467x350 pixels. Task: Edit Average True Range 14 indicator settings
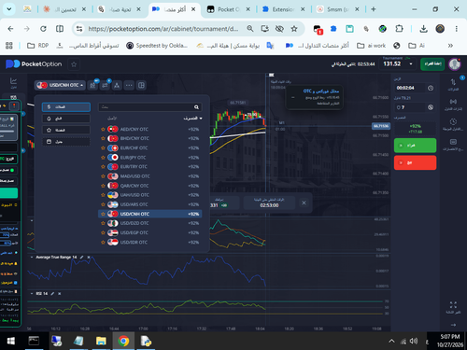click(81, 258)
